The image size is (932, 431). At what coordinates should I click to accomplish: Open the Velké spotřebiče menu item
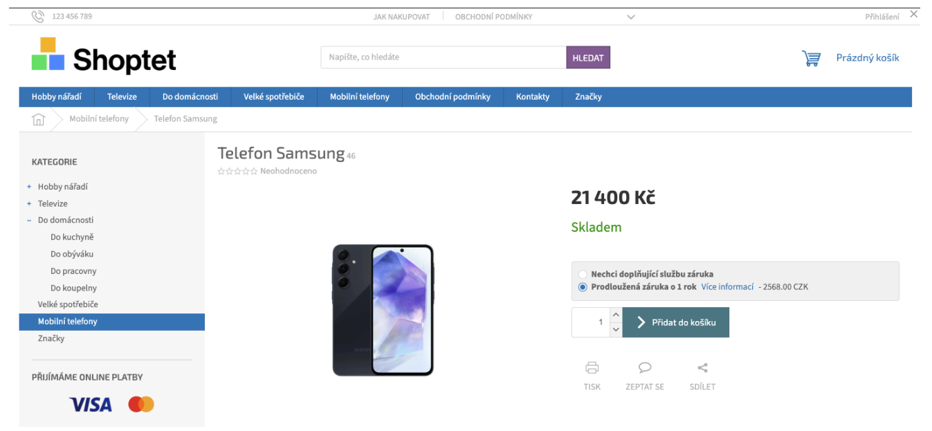(x=273, y=97)
